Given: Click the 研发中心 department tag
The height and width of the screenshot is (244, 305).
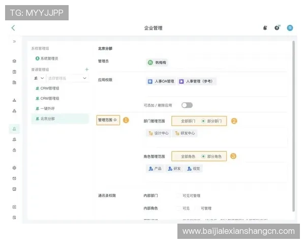Looking at the screenshot, I should 185,133.
